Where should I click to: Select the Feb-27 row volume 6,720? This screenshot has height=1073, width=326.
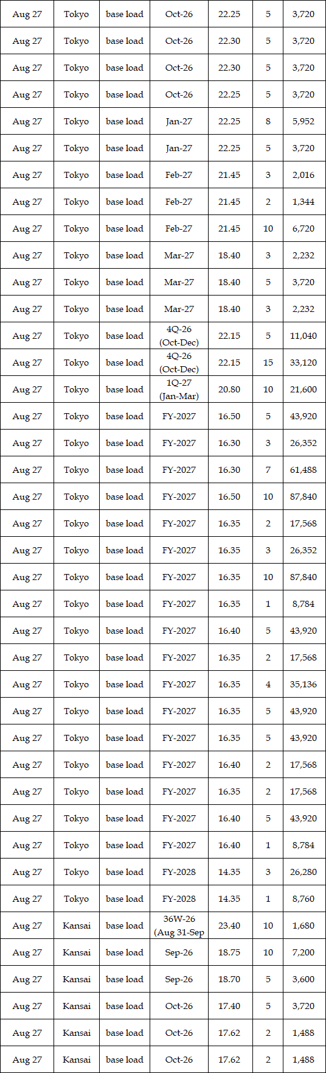pos(303,228)
